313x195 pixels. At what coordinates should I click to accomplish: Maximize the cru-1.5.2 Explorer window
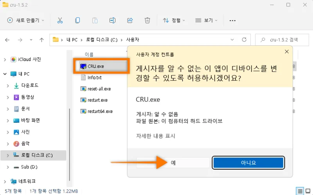tap(288, 5)
